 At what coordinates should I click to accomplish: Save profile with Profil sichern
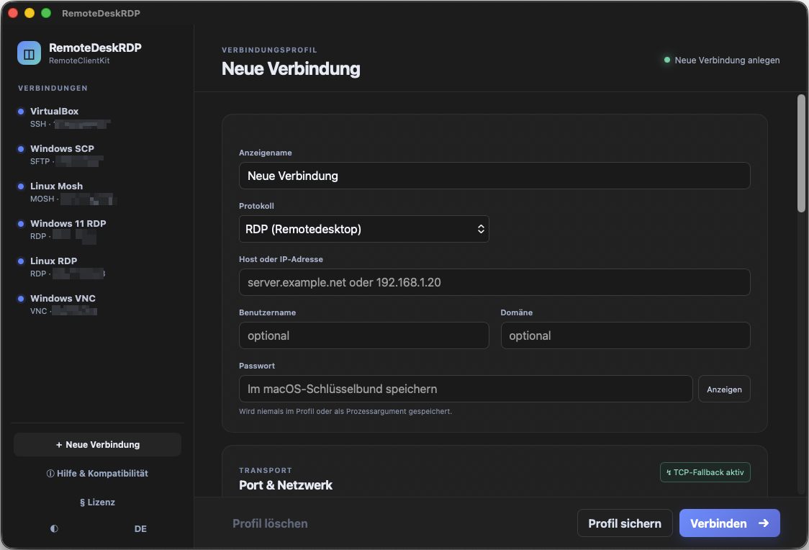[624, 523]
